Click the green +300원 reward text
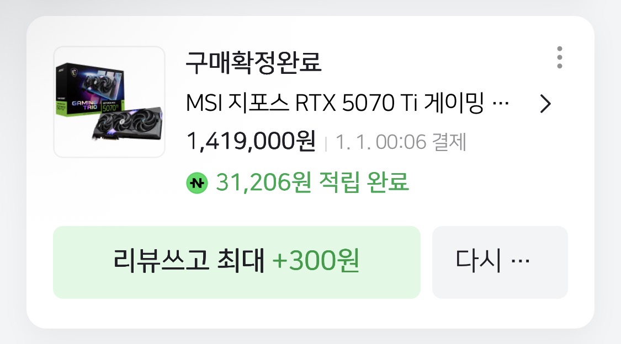Viewport: 621px width, 344px height. point(316,261)
